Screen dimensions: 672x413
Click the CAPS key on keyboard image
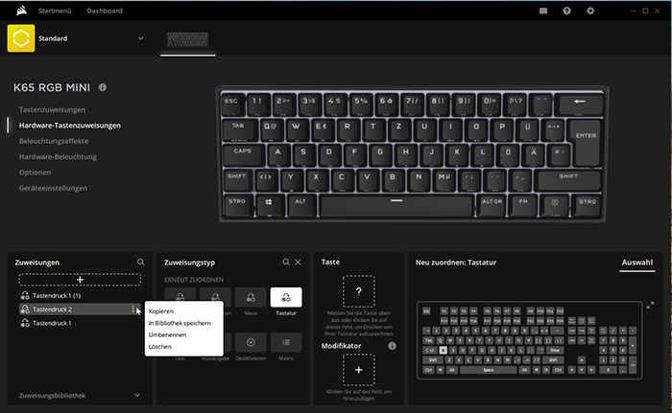243,154
